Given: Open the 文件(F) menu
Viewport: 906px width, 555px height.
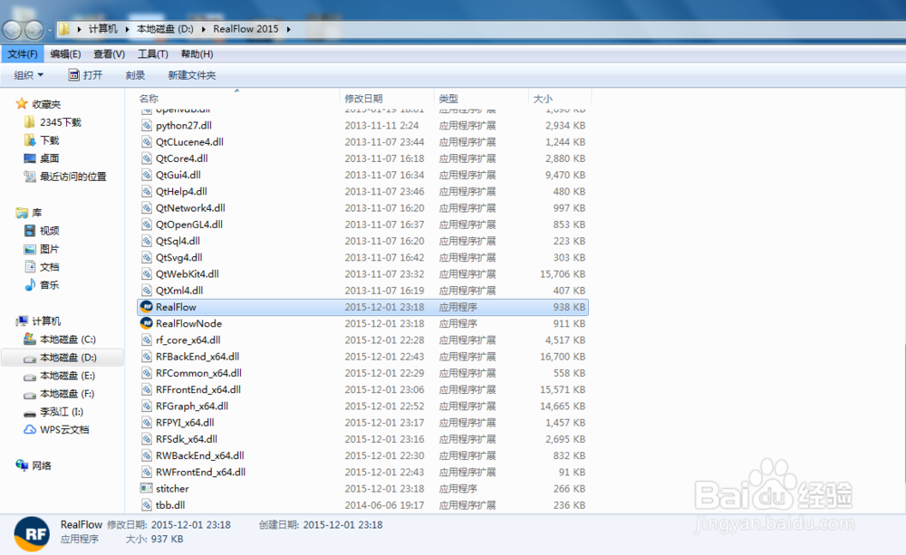Looking at the screenshot, I should tap(23, 53).
